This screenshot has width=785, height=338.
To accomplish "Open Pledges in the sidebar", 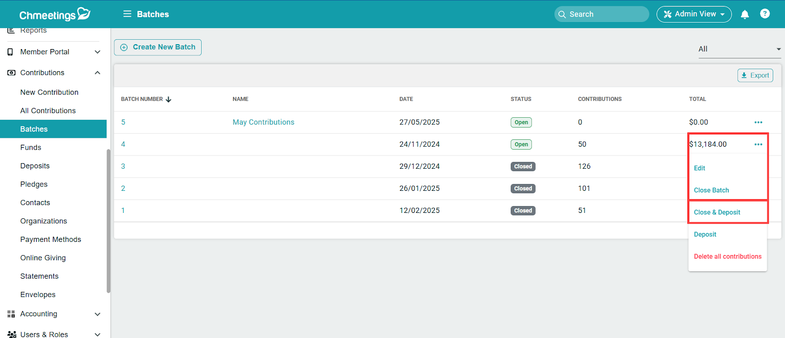I will tap(34, 184).
